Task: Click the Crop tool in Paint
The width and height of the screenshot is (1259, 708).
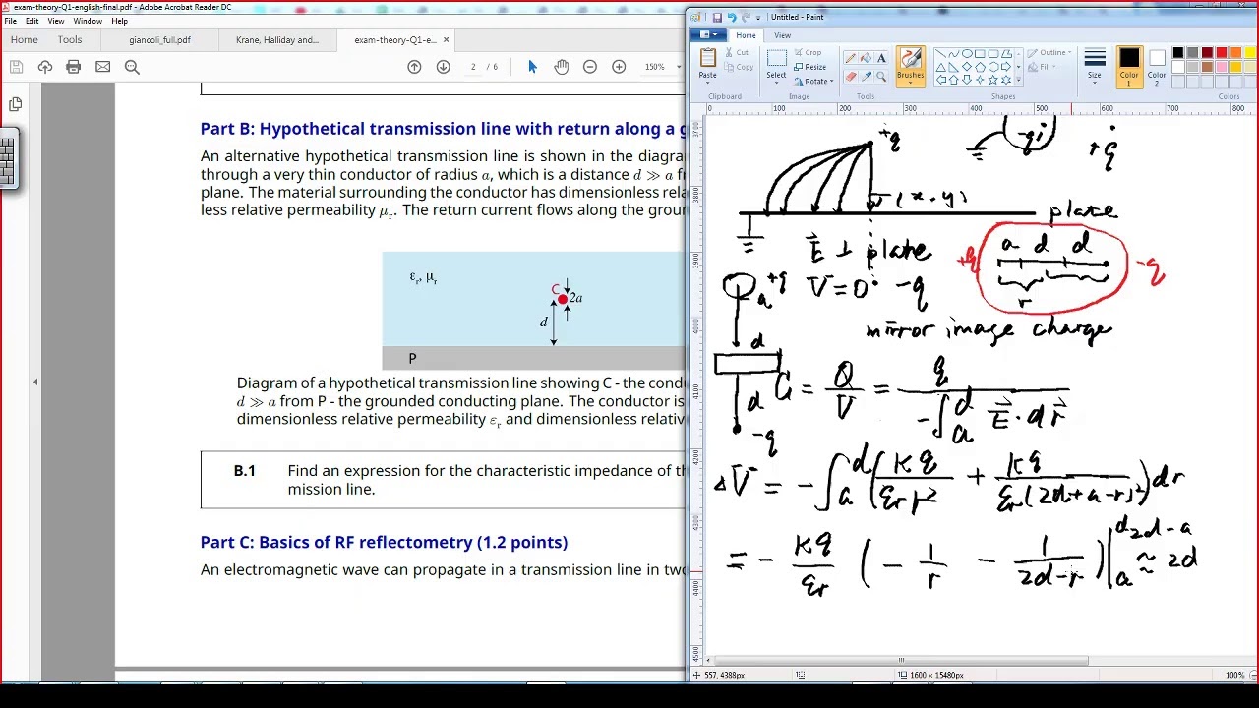Action: tap(808, 52)
